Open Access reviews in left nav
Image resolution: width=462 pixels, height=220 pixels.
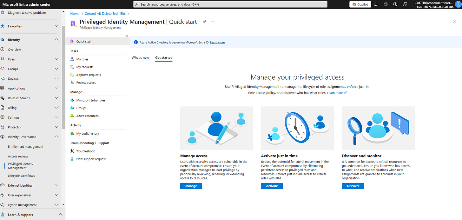pos(18,156)
